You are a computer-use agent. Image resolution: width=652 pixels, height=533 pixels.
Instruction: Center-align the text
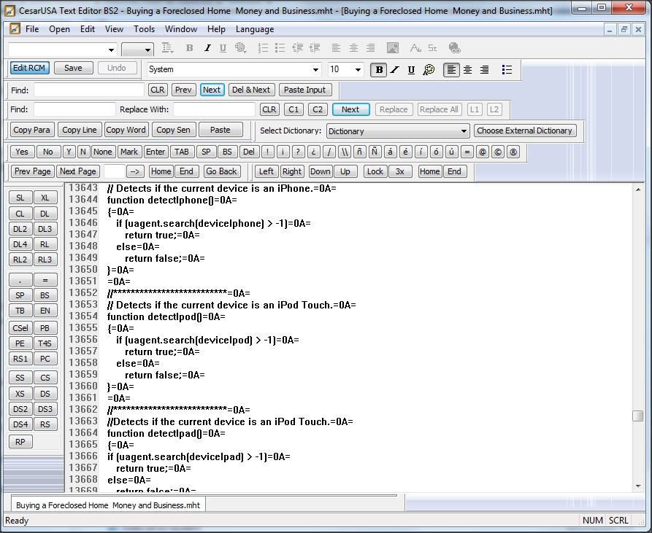click(467, 70)
